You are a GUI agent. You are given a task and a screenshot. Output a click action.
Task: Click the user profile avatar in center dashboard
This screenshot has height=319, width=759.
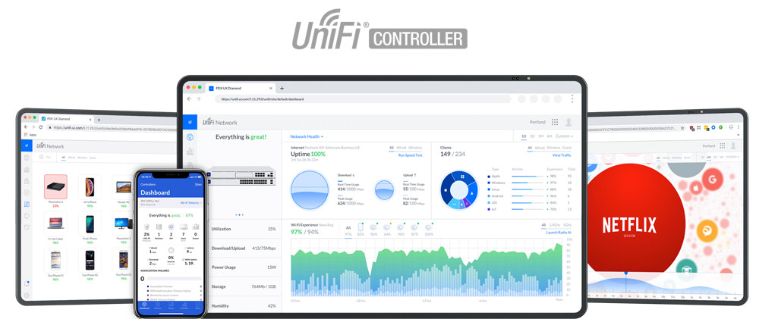(x=568, y=122)
